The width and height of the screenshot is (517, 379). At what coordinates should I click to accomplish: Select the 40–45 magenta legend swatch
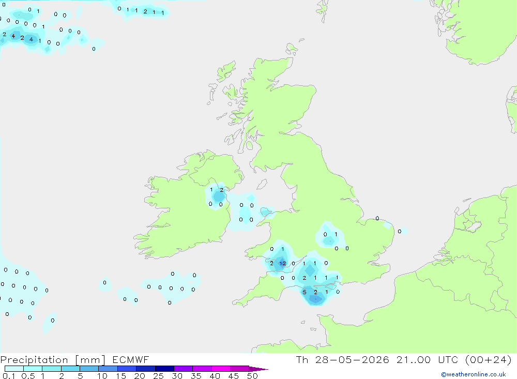click(221, 369)
